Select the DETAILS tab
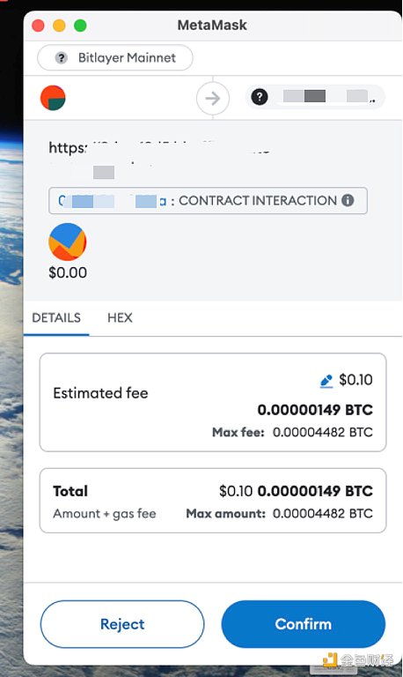 [56, 317]
